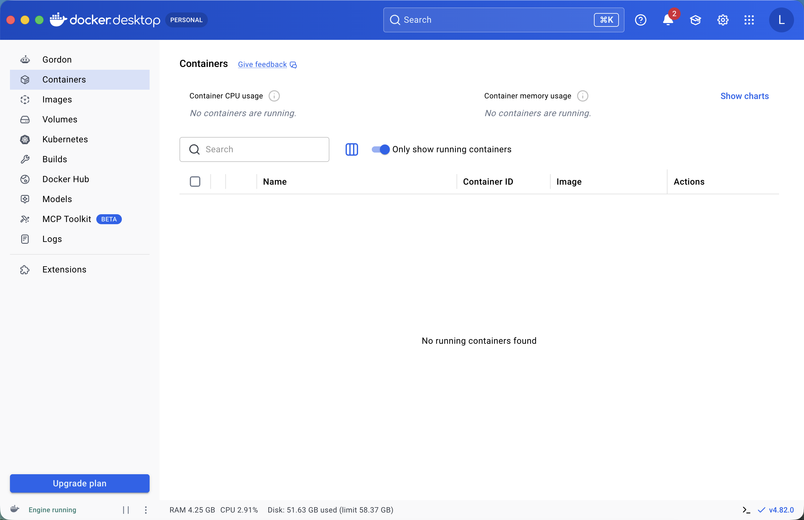Image resolution: width=804 pixels, height=520 pixels.
Task: Click the ⌘K shortcut badge in search
Action: [x=606, y=20]
